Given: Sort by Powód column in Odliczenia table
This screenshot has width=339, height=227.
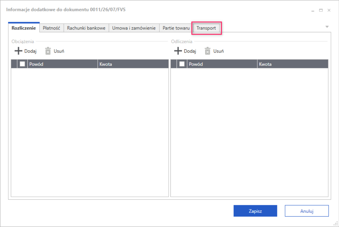Looking at the screenshot, I should [222, 64].
